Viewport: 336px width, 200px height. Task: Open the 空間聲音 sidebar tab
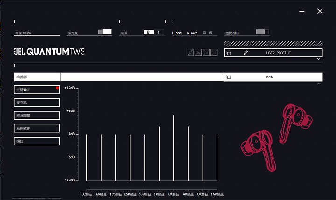(x=37, y=90)
